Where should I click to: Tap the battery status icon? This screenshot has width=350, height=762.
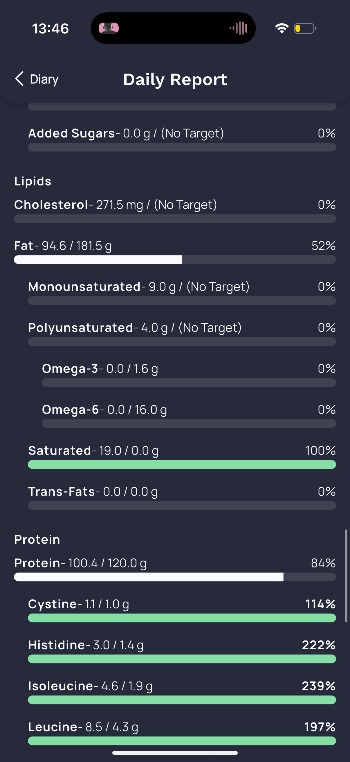305,28
